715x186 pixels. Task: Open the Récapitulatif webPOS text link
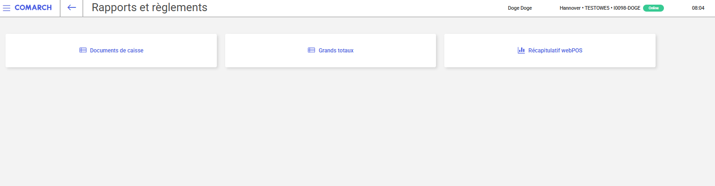(555, 51)
